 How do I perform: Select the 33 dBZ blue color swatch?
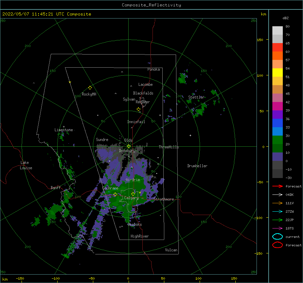click(277, 123)
